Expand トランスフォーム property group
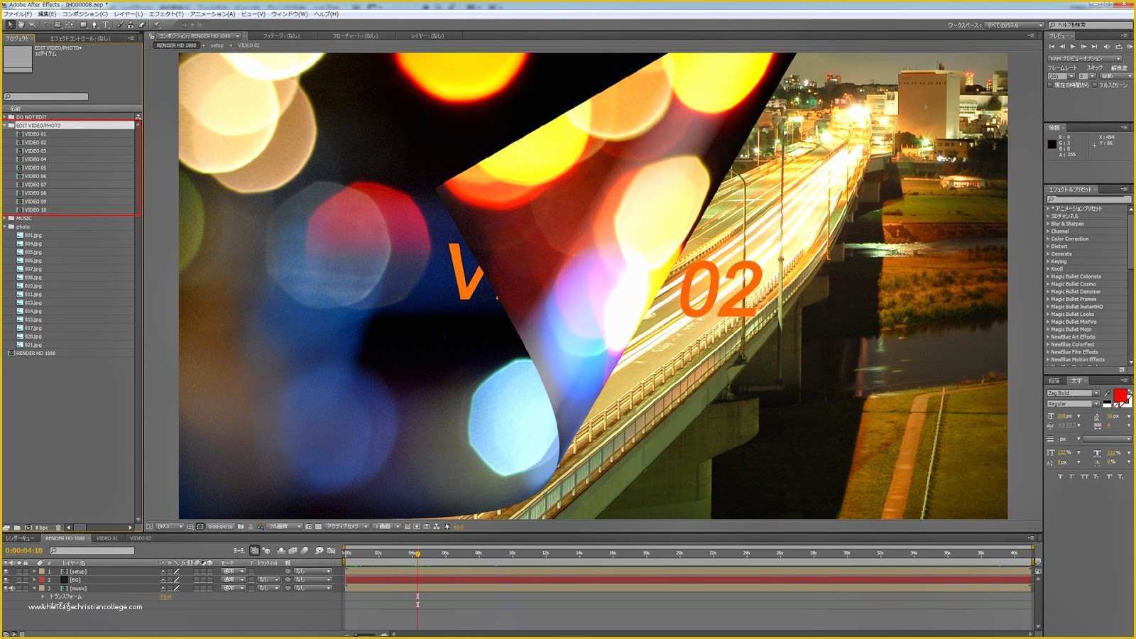1136x639 pixels. coord(43,596)
